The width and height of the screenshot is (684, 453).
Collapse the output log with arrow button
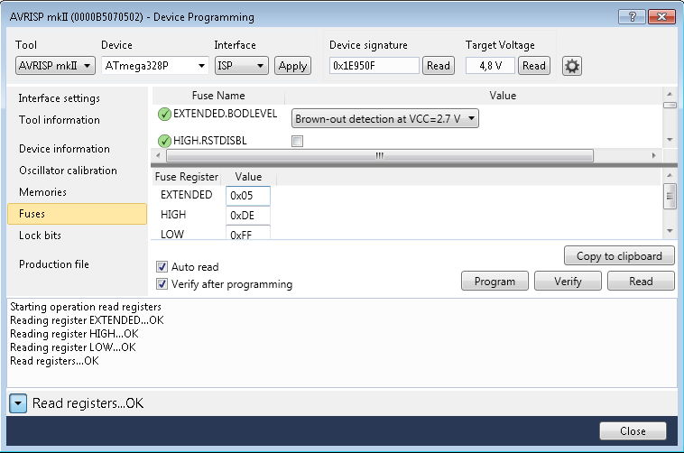click(18, 403)
